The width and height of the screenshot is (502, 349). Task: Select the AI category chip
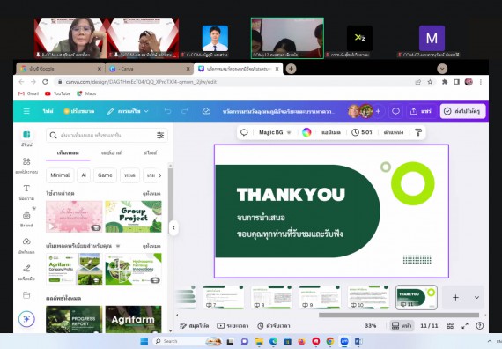click(84, 175)
